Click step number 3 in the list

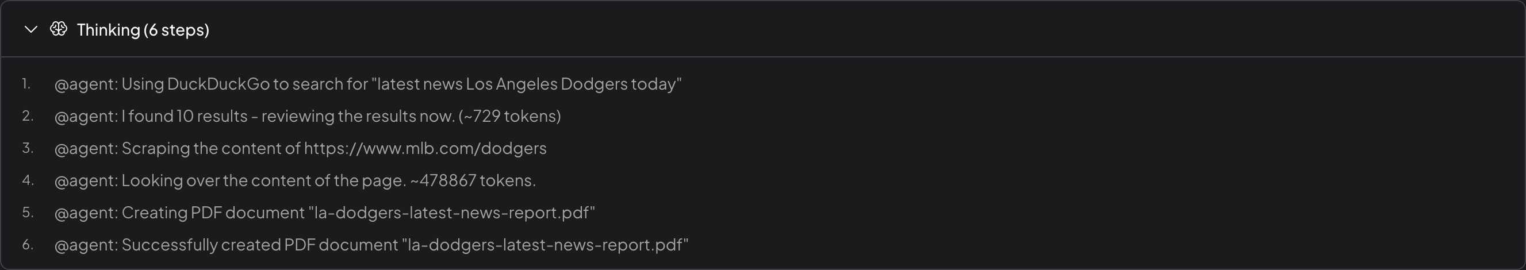(27, 148)
